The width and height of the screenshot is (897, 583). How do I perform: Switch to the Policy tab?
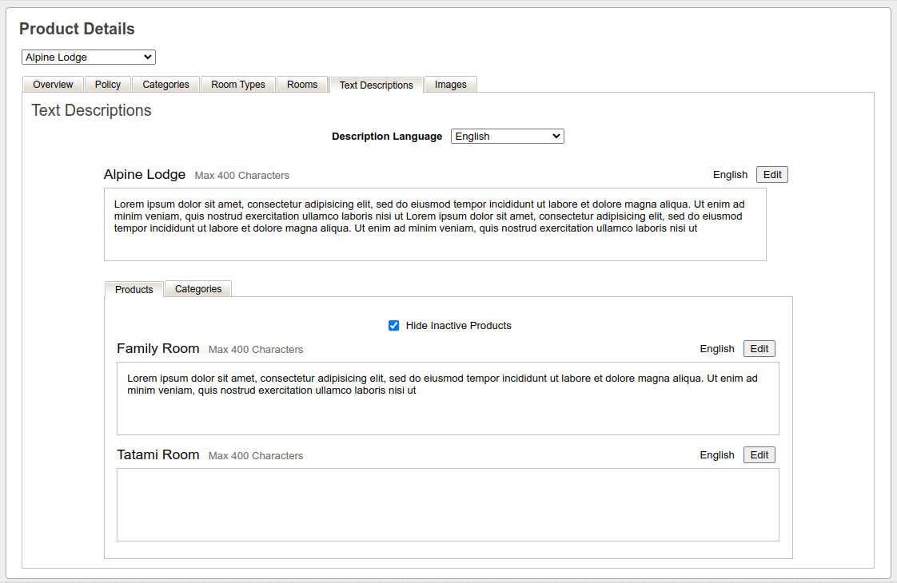pyautogui.click(x=108, y=85)
